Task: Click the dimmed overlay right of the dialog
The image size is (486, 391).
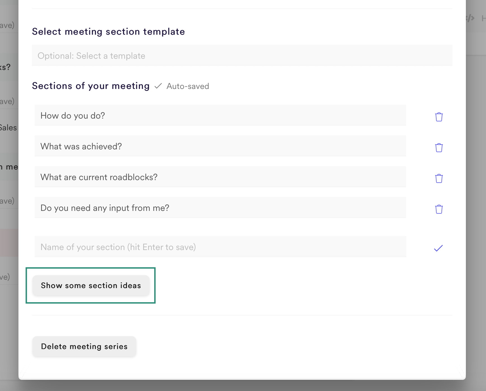Action: [476, 196]
